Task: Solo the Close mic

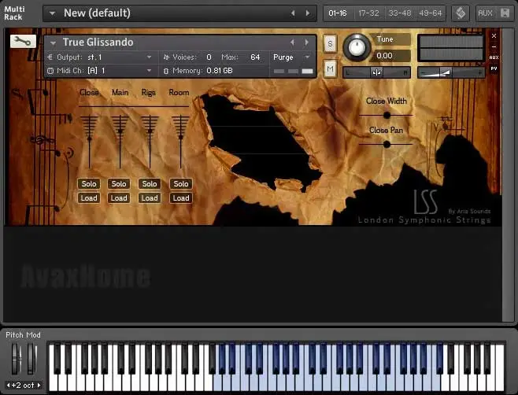Action: (89, 184)
